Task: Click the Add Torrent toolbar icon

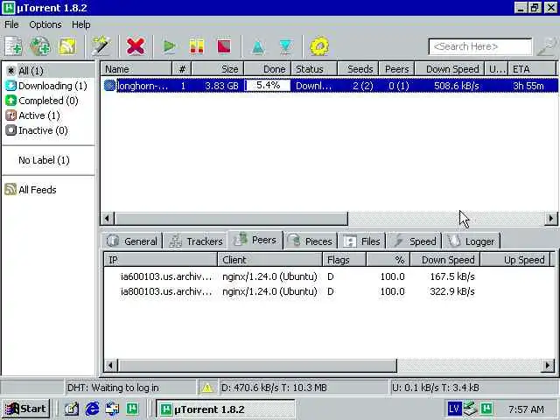Action: [x=13, y=46]
